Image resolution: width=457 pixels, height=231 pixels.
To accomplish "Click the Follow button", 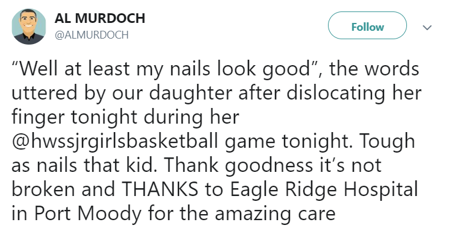I will coord(367,25).
